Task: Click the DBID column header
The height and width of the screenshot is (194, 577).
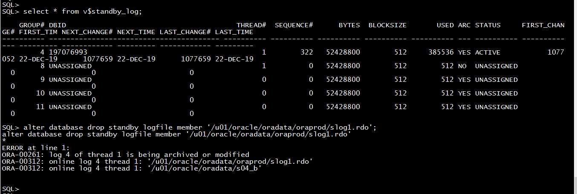Action: (58, 25)
